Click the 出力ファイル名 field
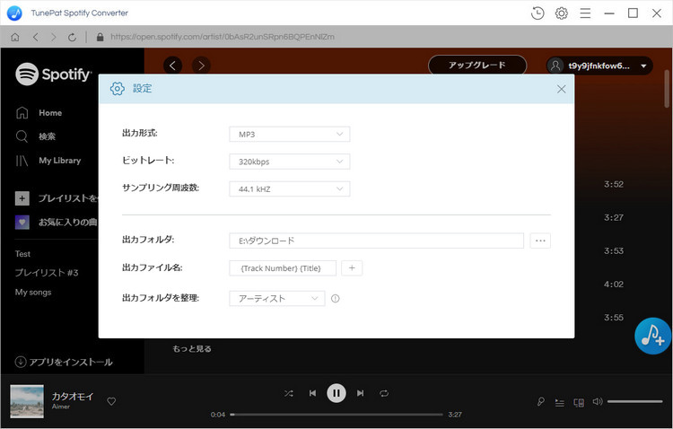673x429 pixels. click(283, 268)
